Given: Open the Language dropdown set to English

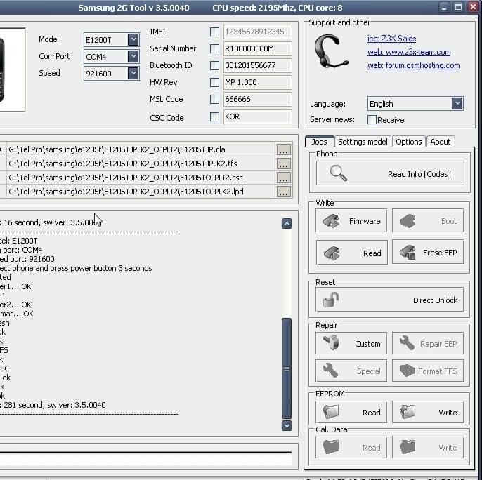Looking at the screenshot, I should 457,103.
